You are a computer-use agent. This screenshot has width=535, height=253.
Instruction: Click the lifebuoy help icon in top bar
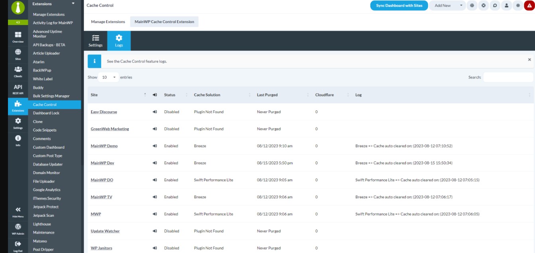coord(483,6)
